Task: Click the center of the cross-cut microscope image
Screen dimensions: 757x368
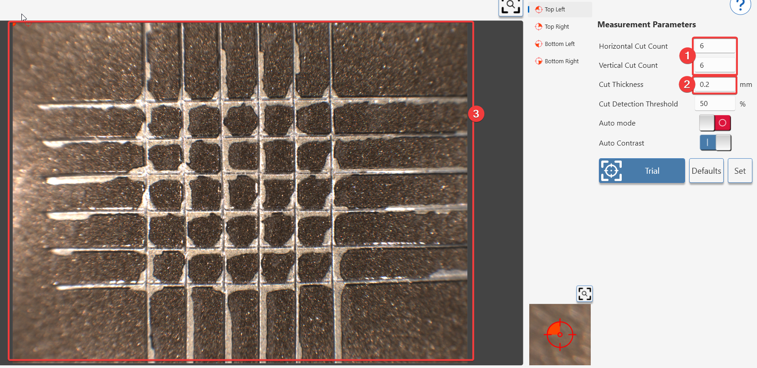Action: tap(240, 191)
